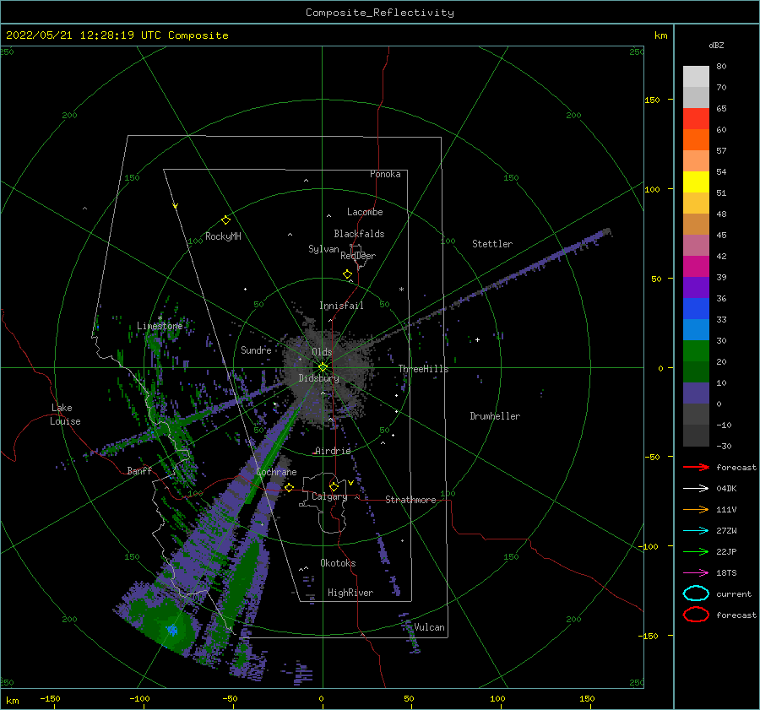Screen dimensions: 760x710
Task: Select the red 60-65 dBZ swatch
Action: coord(696,119)
